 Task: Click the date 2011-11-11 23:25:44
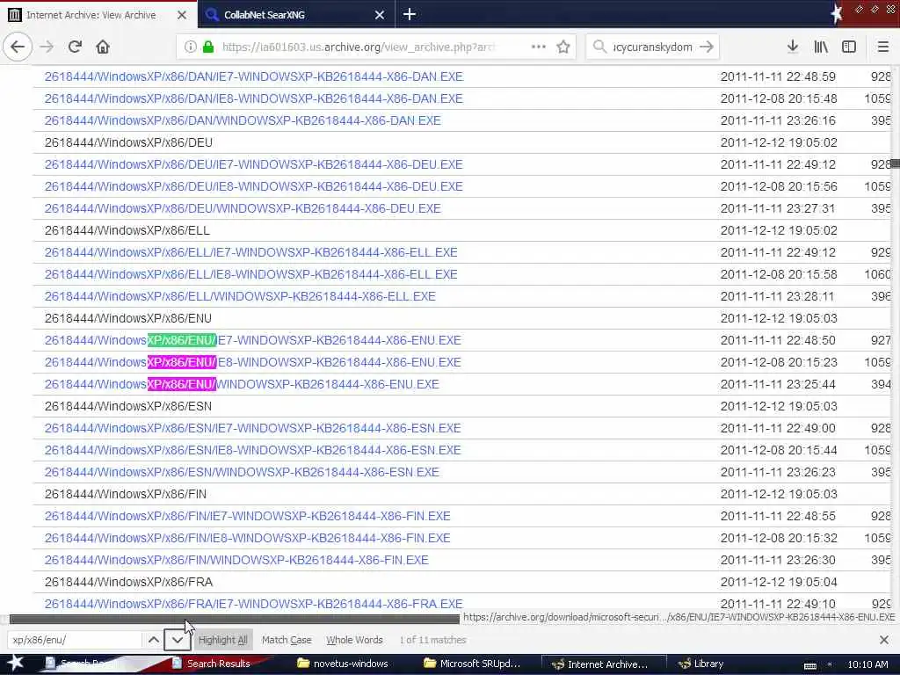[777, 385]
